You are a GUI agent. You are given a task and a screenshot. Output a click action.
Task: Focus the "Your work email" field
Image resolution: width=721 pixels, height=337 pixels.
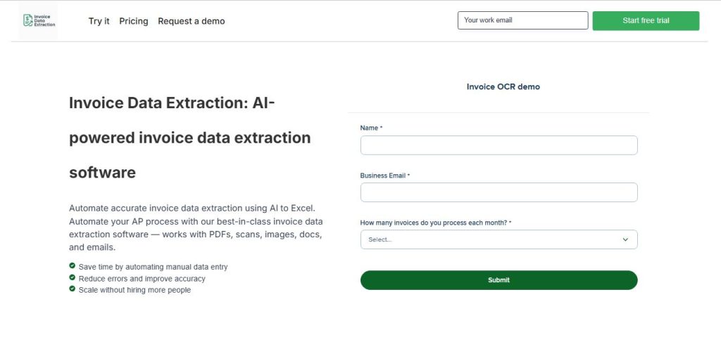[522, 20]
